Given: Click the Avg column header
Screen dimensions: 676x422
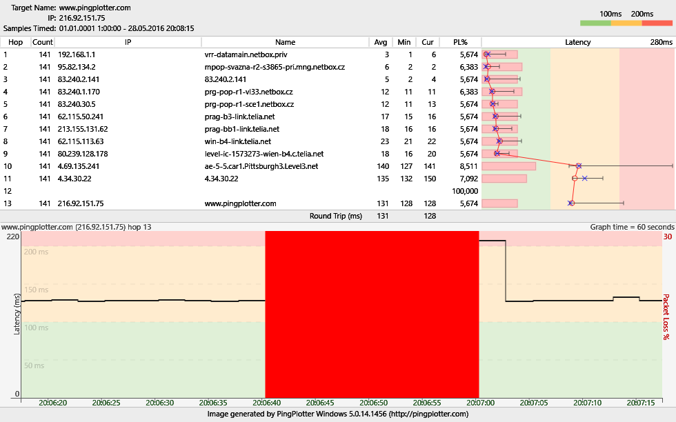Looking at the screenshot, I should pyautogui.click(x=380, y=42).
